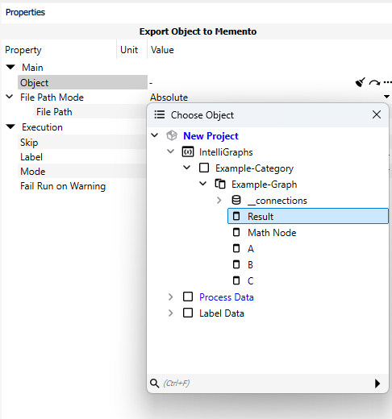Image resolution: width=392 pixels, height=419 pixels.
Task: Click the icon beside node A
Action: click(236, 248)
